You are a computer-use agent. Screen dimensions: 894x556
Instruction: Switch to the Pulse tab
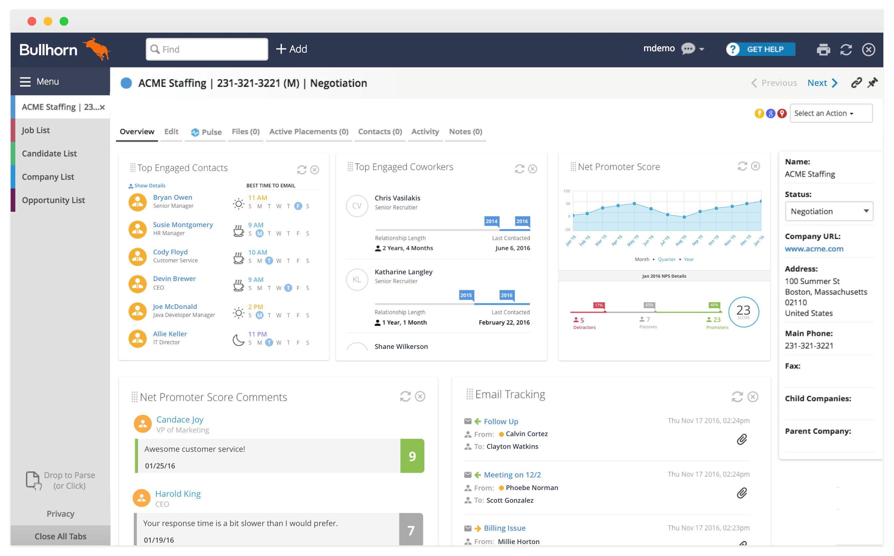click(x=207, y=132)
